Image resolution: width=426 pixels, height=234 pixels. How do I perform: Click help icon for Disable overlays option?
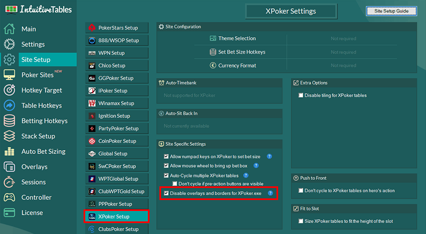pos(270,193)
